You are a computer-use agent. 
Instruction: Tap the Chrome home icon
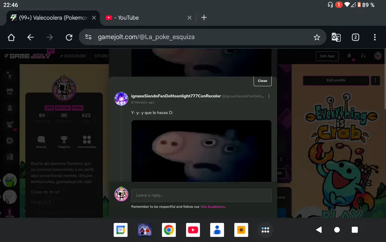(11, 37)
